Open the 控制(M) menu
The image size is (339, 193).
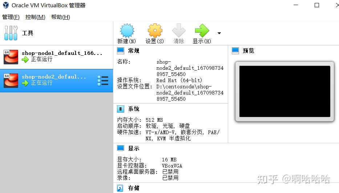point(35,17)
